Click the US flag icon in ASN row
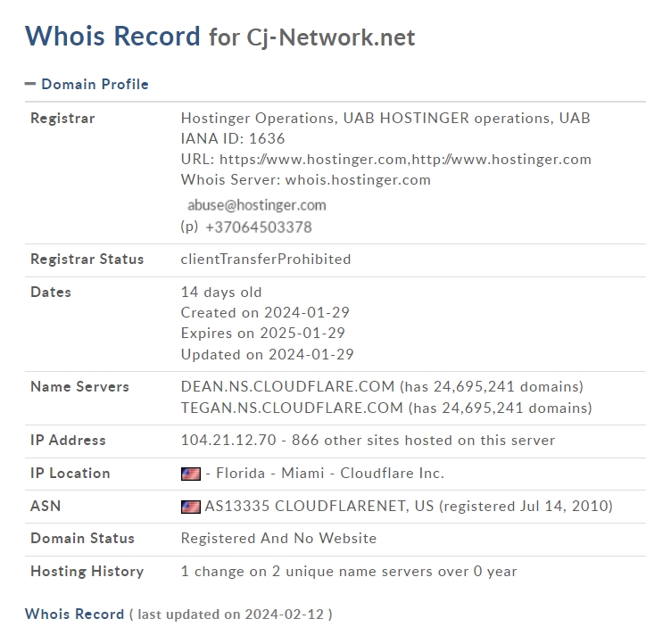 (x=191, y=507)
